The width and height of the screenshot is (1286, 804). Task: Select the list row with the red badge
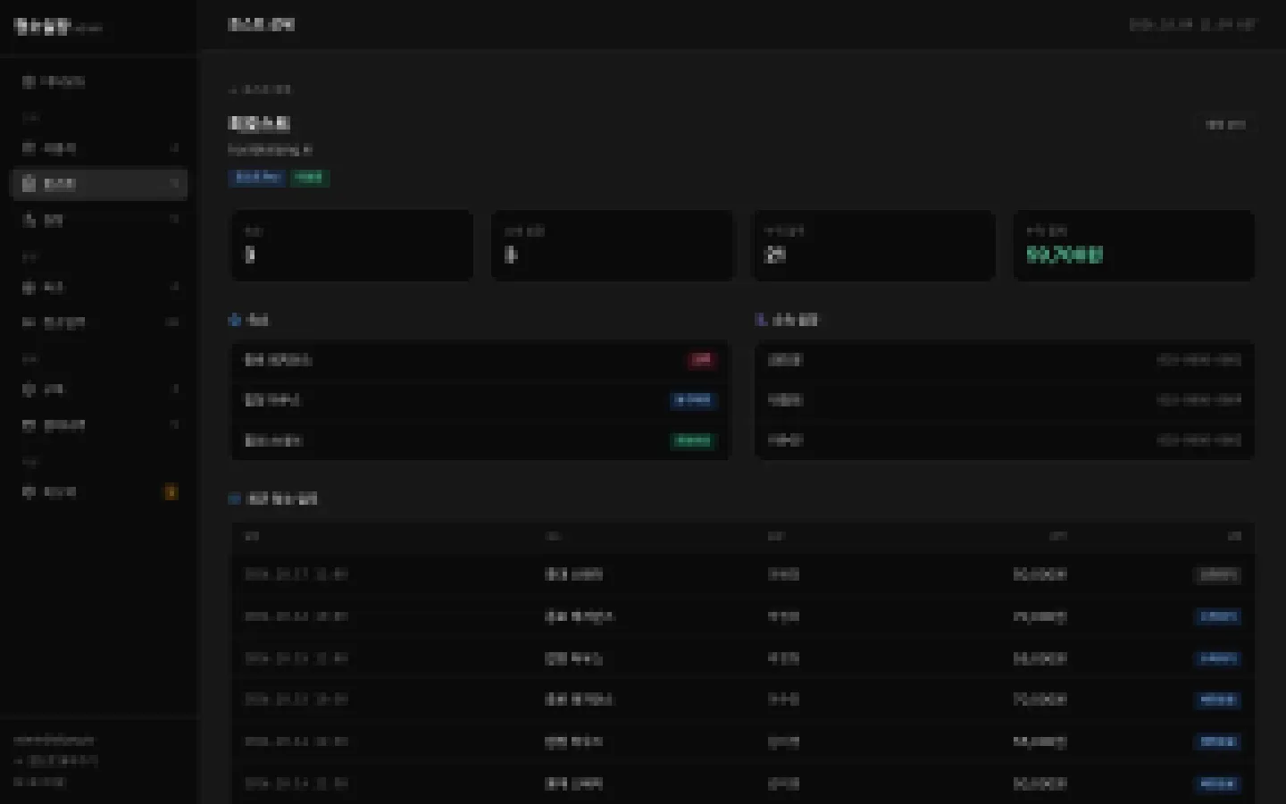click(x=480, y=360)
